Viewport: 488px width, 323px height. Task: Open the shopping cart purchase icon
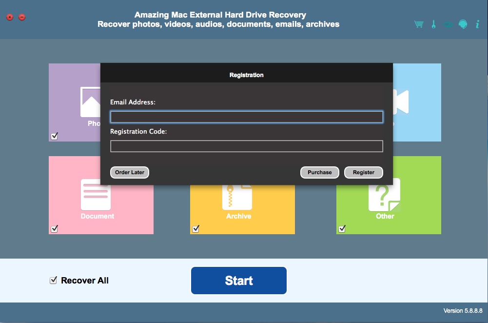tap(419, 24)
